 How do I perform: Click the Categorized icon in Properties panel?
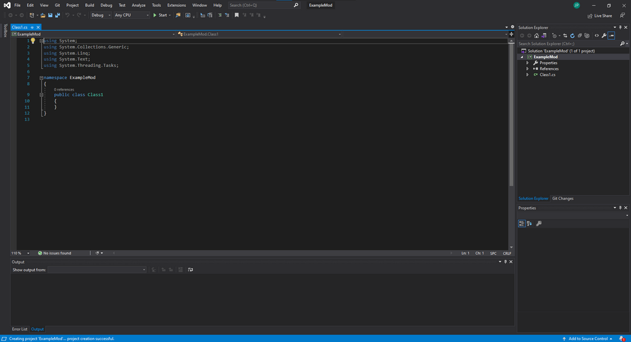tap(522, 223)
